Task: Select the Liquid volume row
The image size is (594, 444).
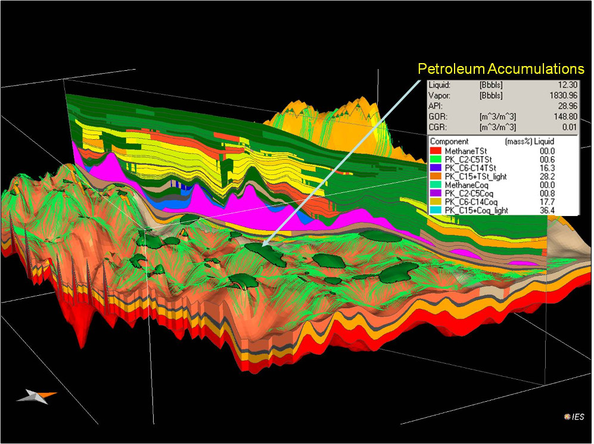Action: [503, 86]
